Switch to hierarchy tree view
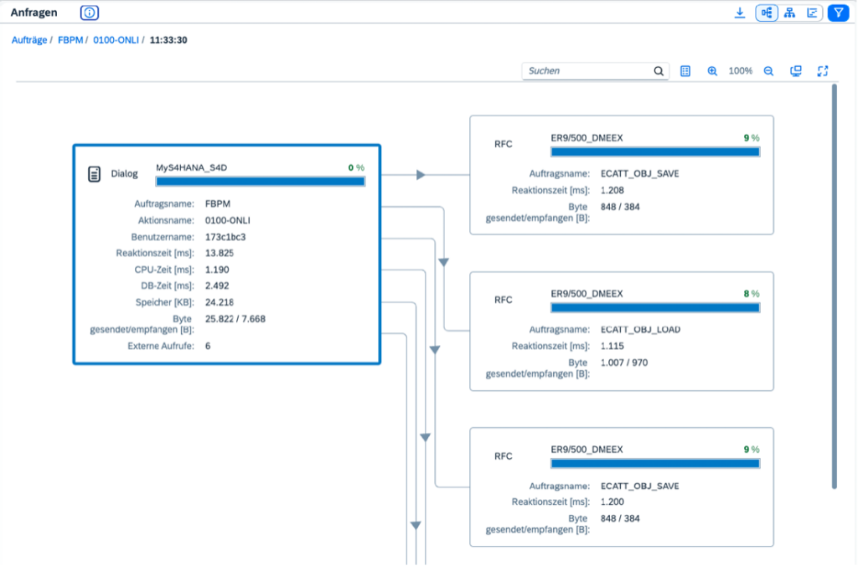 pyautogui.click(x=789, y=13)
